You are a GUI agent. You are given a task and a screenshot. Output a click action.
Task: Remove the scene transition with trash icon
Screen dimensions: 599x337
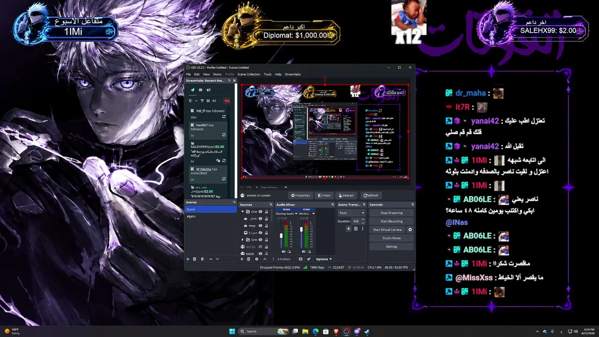coord(356,229)
